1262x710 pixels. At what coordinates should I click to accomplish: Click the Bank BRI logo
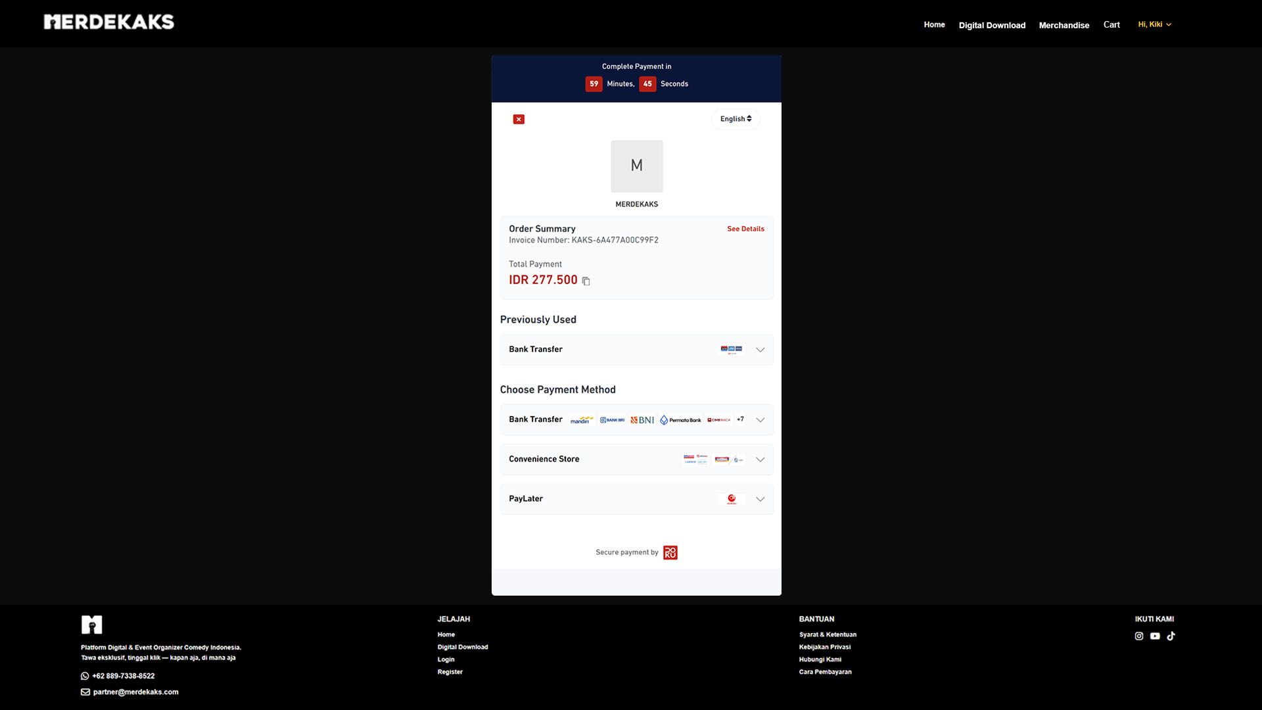(x=612, y=420)
